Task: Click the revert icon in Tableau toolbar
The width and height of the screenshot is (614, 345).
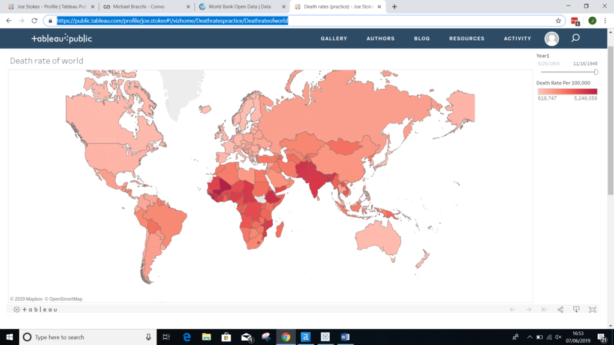Action: [544, 310]
